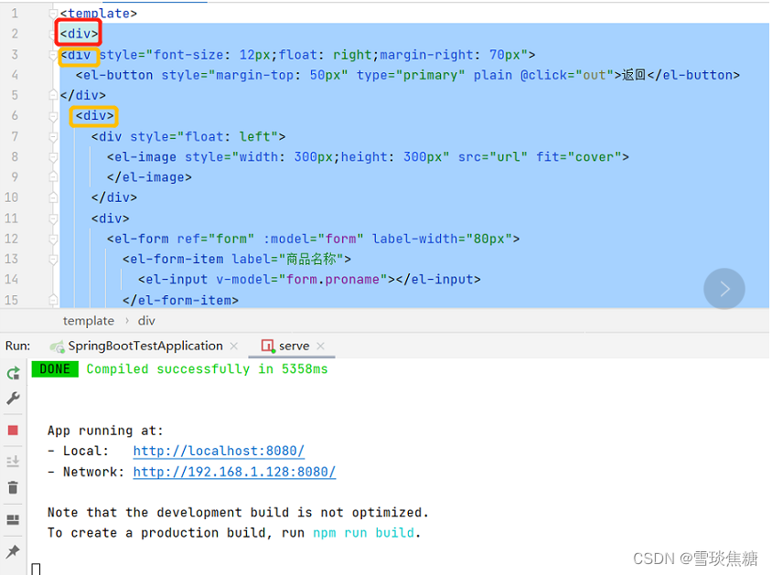Switch to SpringBootTestApplication run tab
Image resolution: width=772 pixels, height=575 pixels.
[x=145, y=346]
